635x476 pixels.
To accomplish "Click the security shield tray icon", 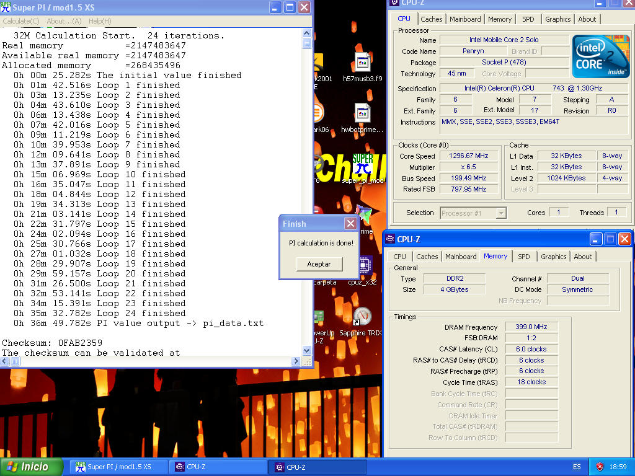I will tap(600, 467).
